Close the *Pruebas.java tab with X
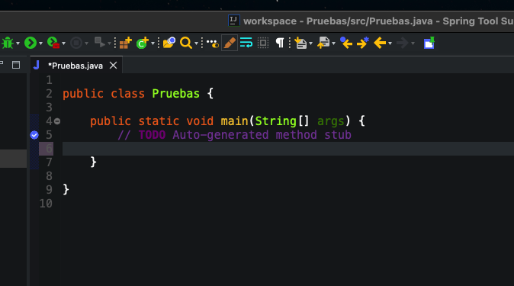 113,66
